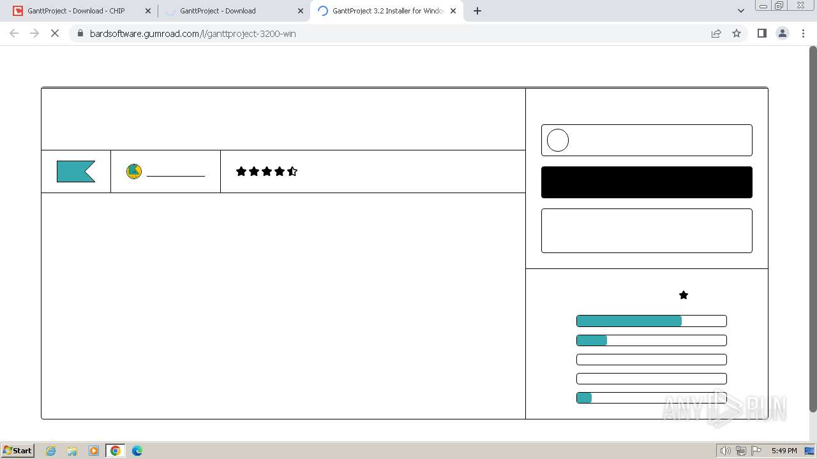Screen dimensions: 817x459
Task: Click the five-star rating bar
Action: click(652, 321)
